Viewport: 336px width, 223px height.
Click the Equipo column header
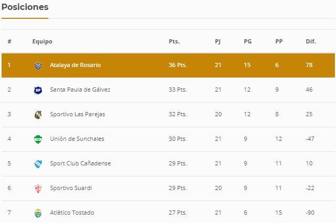coord(42,42)
